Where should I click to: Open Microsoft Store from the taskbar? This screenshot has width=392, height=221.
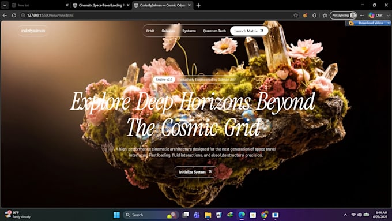252,215
